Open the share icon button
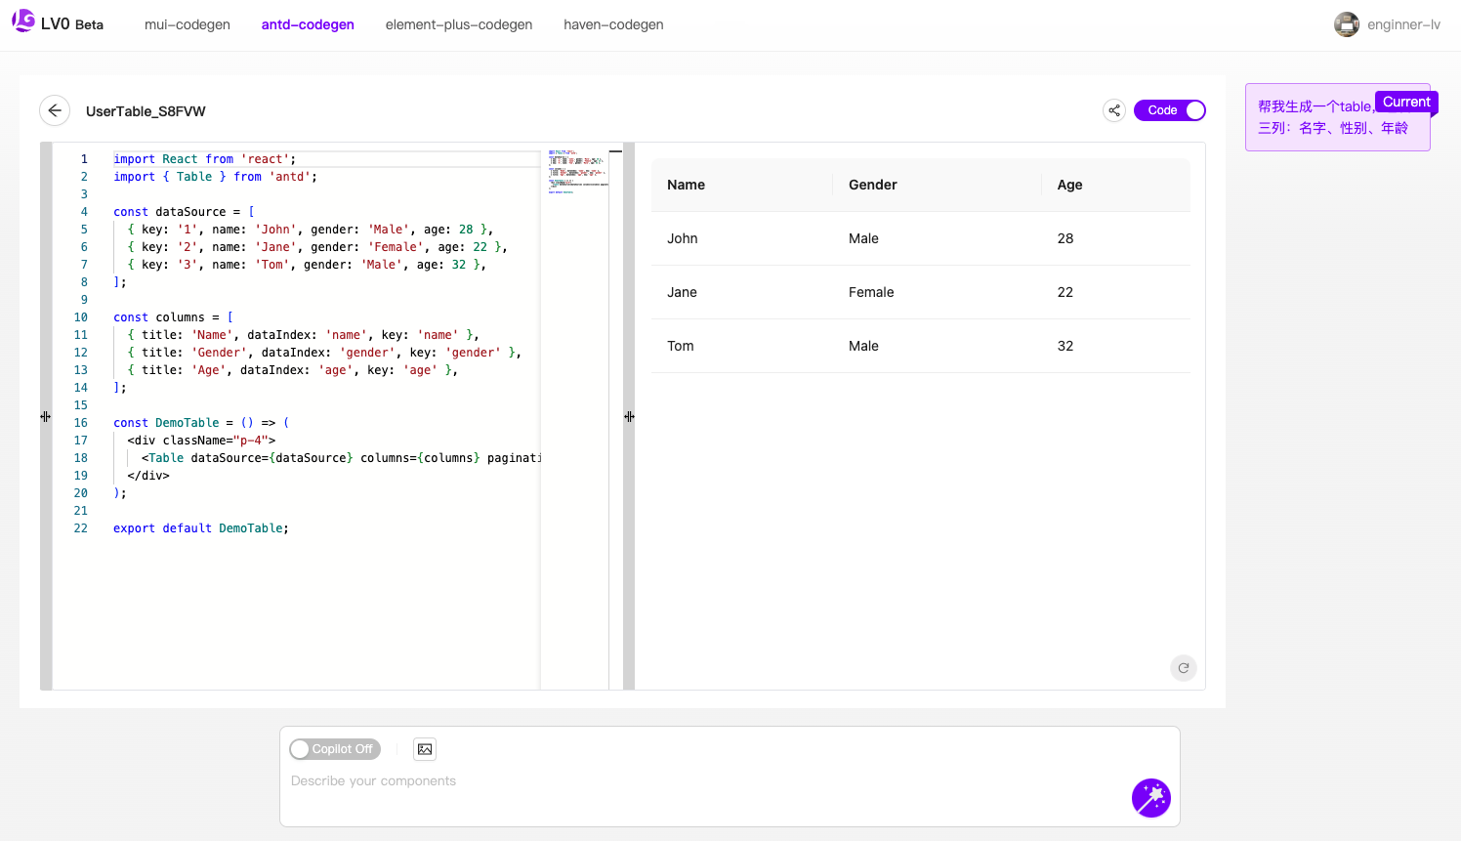The width and height of the screenshot is (1461, 841). pos(1114,110)
